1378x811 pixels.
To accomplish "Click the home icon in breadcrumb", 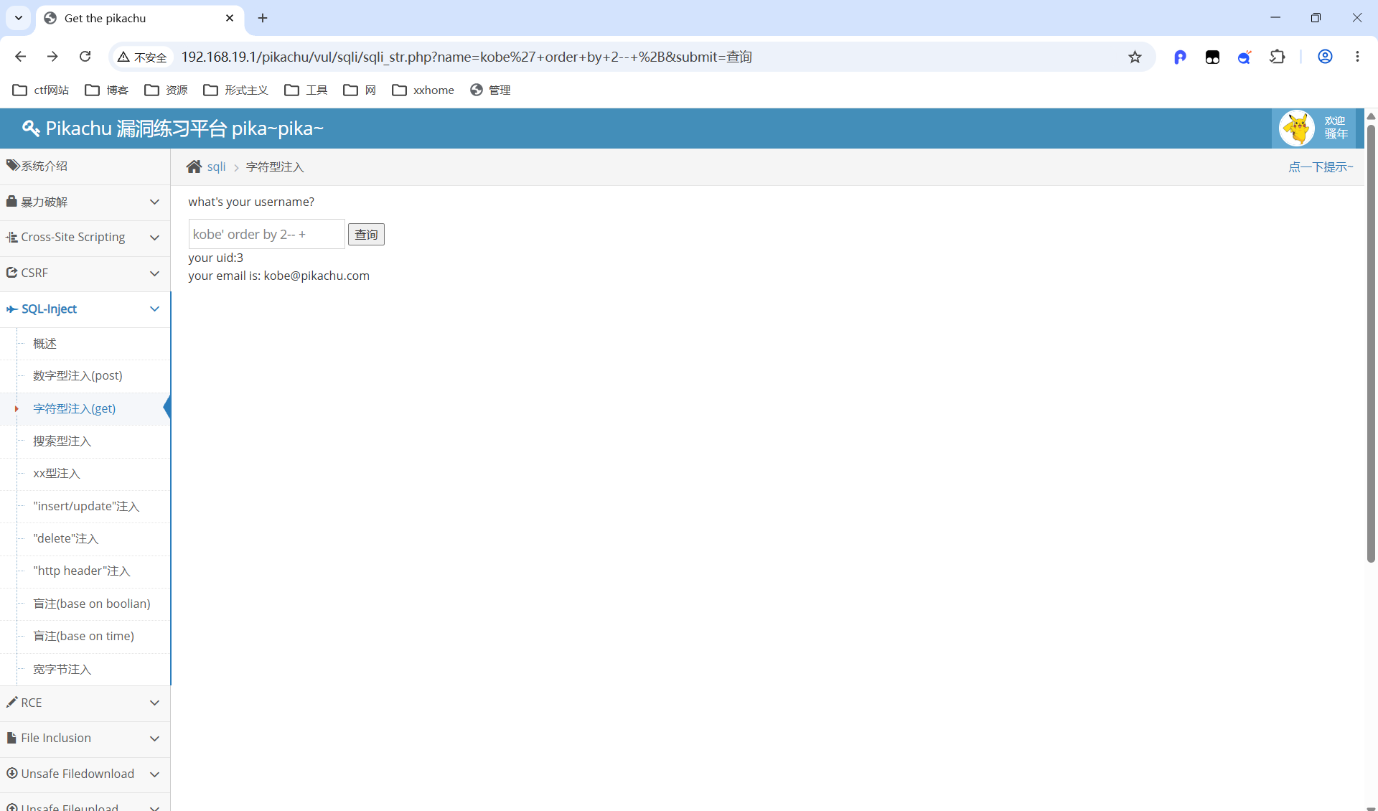I will point(194,167).
